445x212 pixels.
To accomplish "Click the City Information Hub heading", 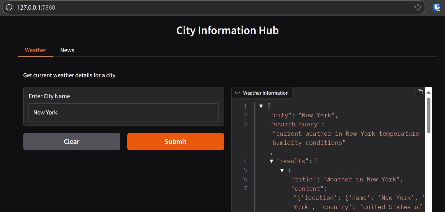I will pyautogui.click(x=227, y=30).
